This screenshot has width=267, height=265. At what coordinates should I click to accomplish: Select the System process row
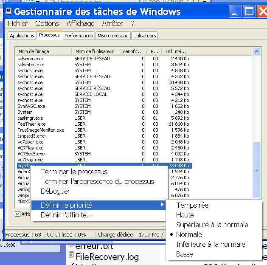click(104, 112)
